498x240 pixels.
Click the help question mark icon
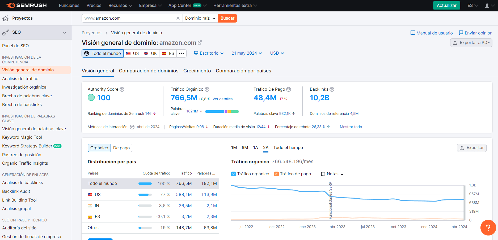(488, 228)
